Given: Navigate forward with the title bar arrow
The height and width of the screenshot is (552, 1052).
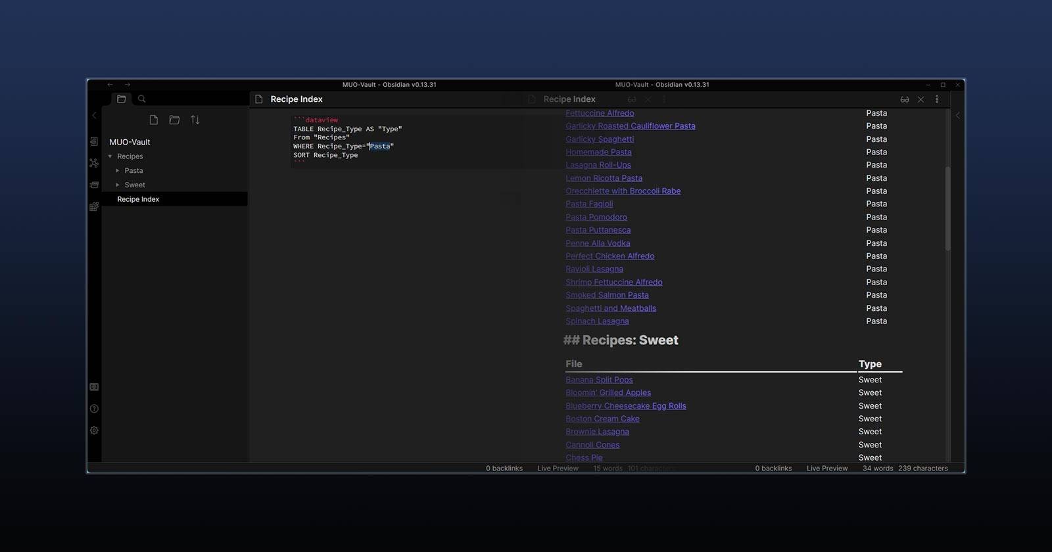Looking at the screenshot, I should pos(128,84).
